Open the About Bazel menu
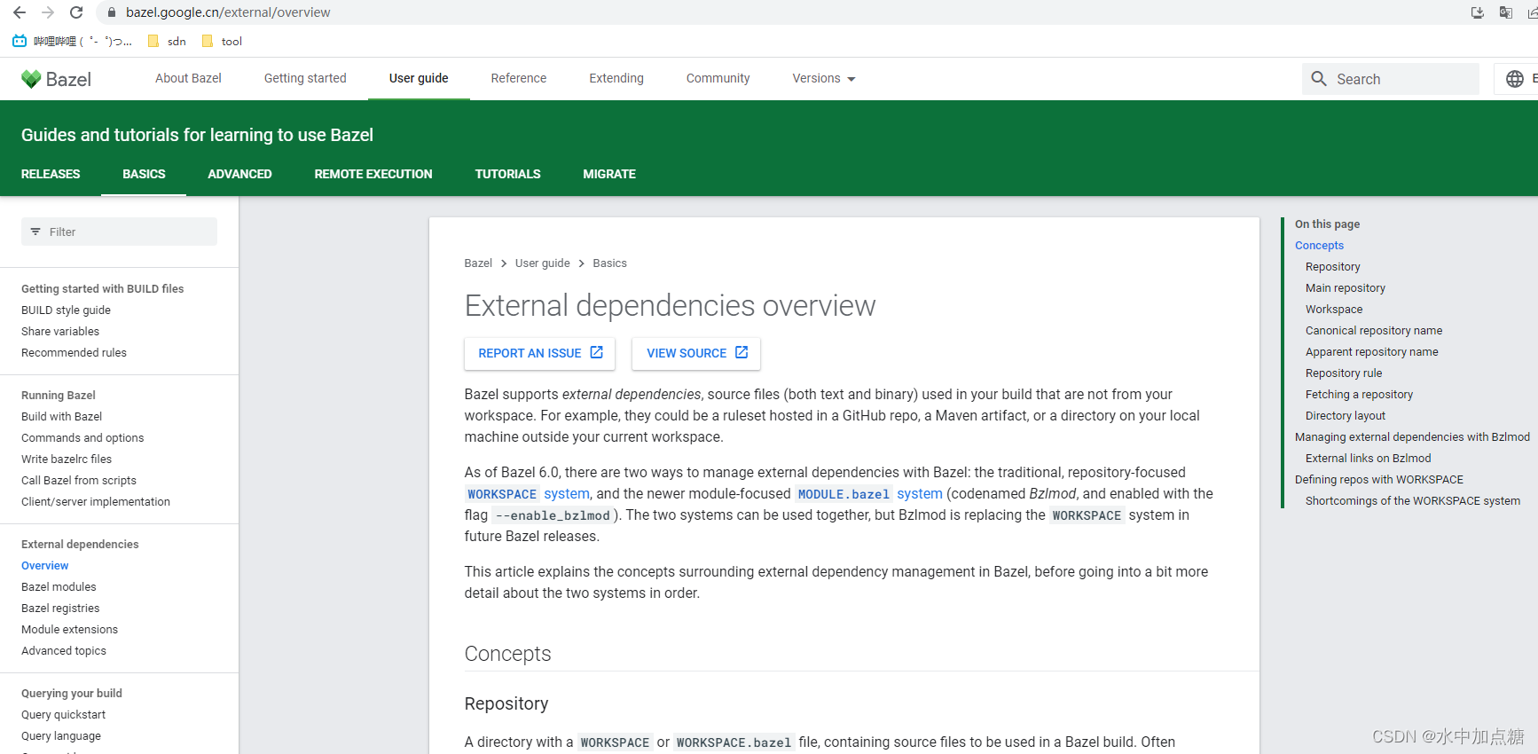 [x=188, y=78]
